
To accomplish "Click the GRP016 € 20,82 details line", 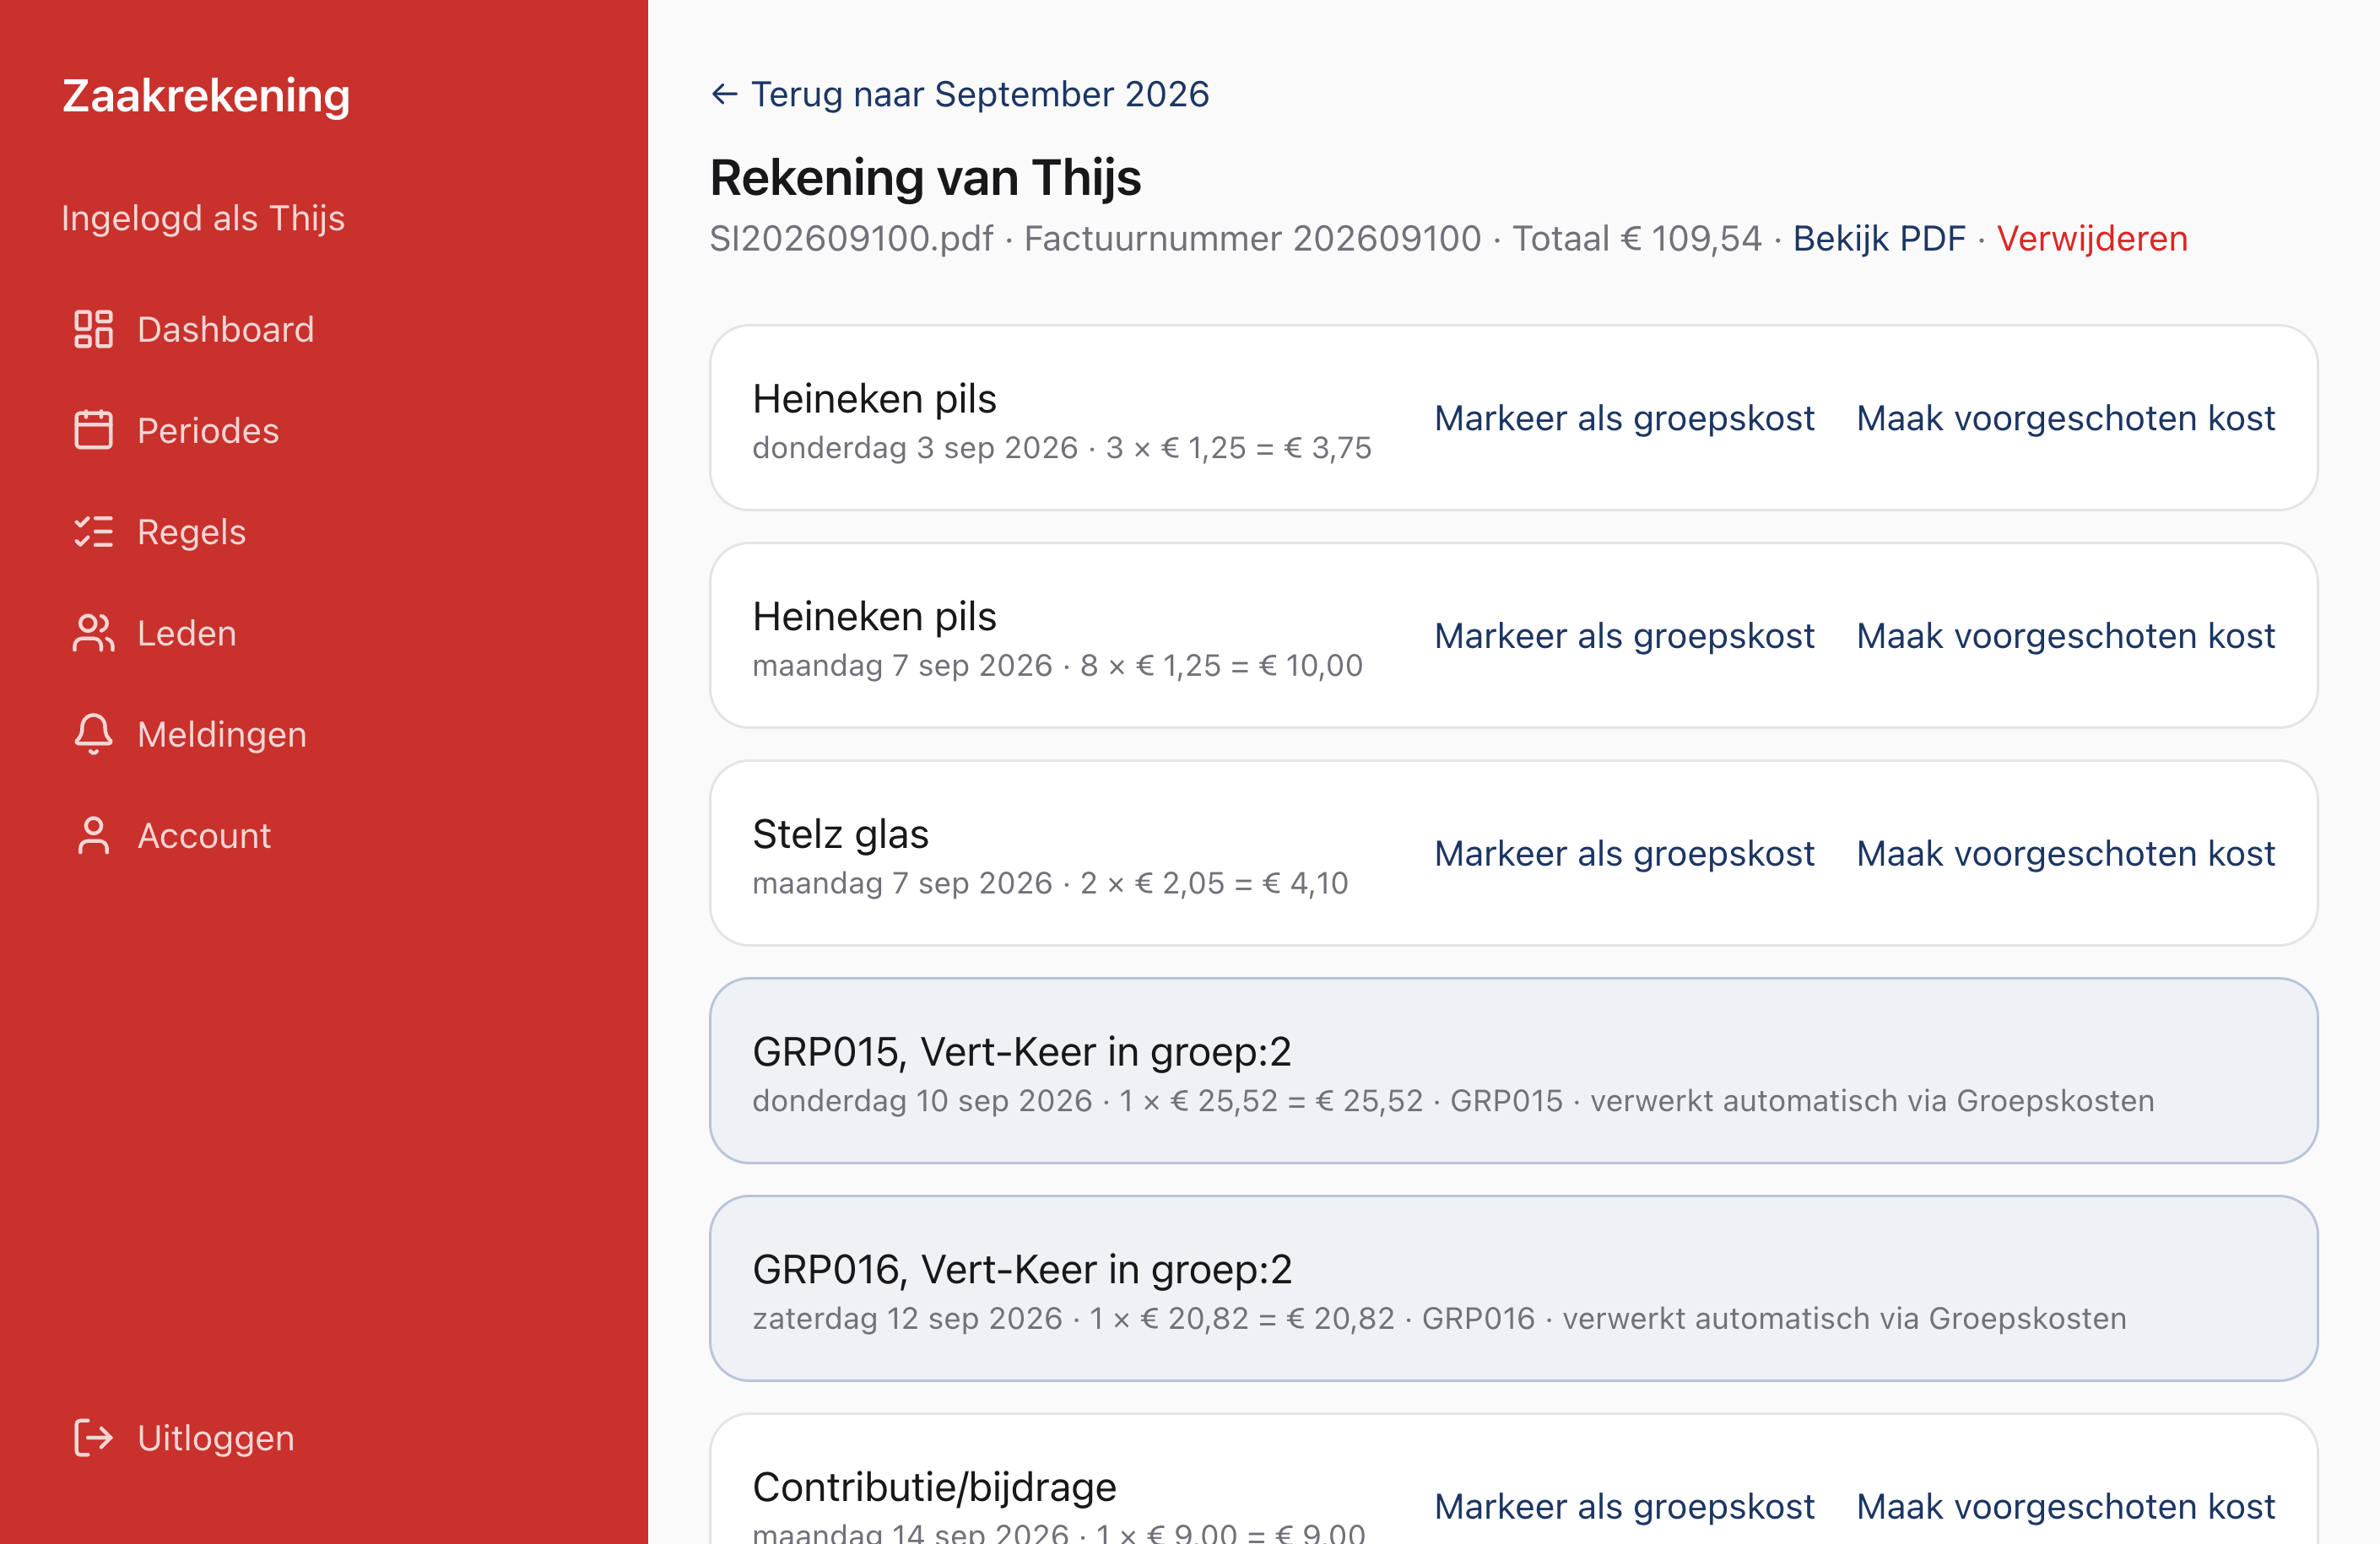I will [1439, 1319].
